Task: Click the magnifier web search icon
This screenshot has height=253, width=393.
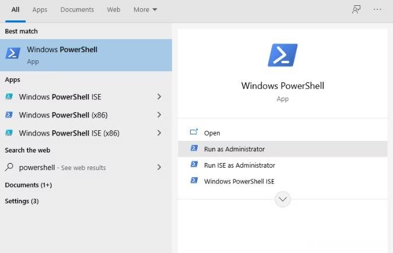Action: pyautogui.click(x=9, y=167)
